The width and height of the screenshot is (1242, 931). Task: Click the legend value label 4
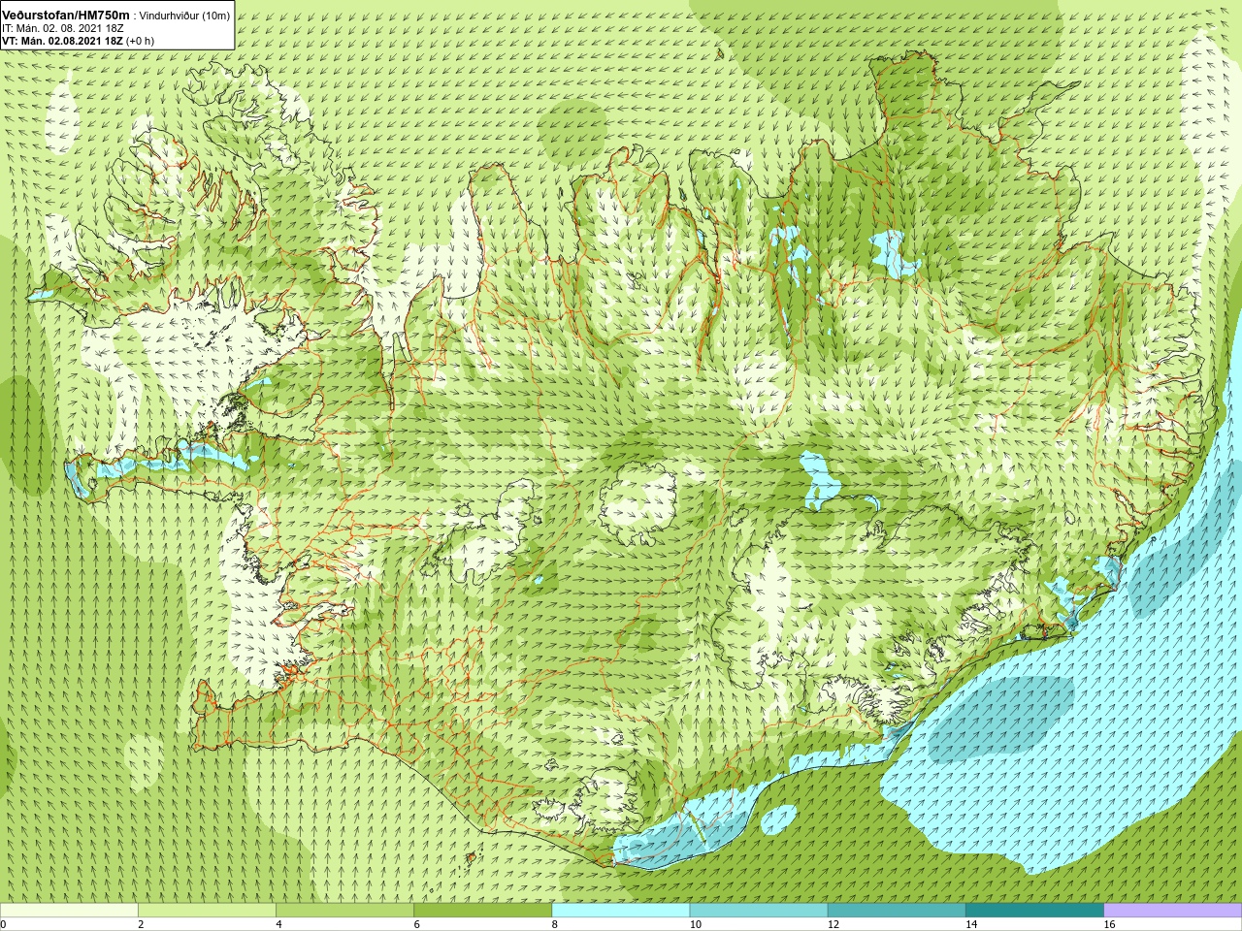pos(278,924)
